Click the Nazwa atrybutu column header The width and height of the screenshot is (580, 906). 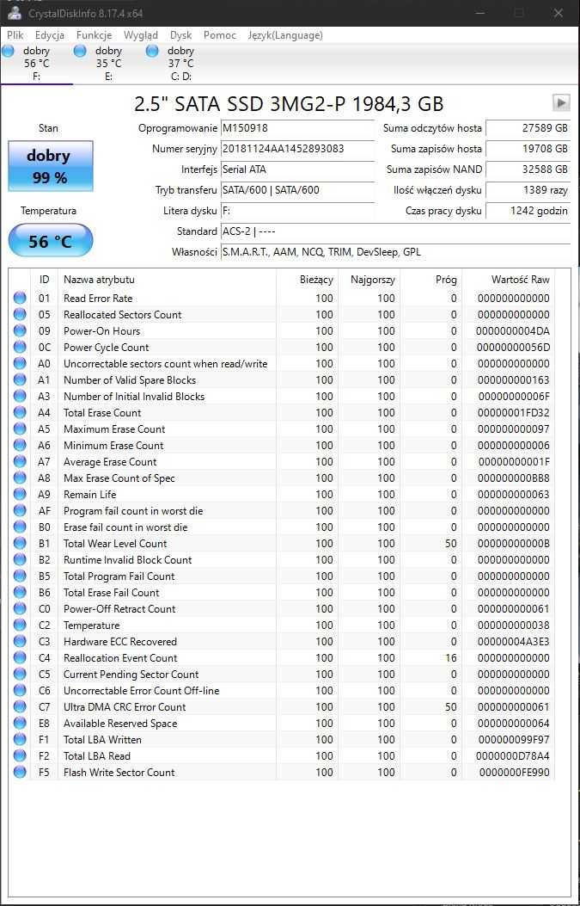(x=168, y=280)
